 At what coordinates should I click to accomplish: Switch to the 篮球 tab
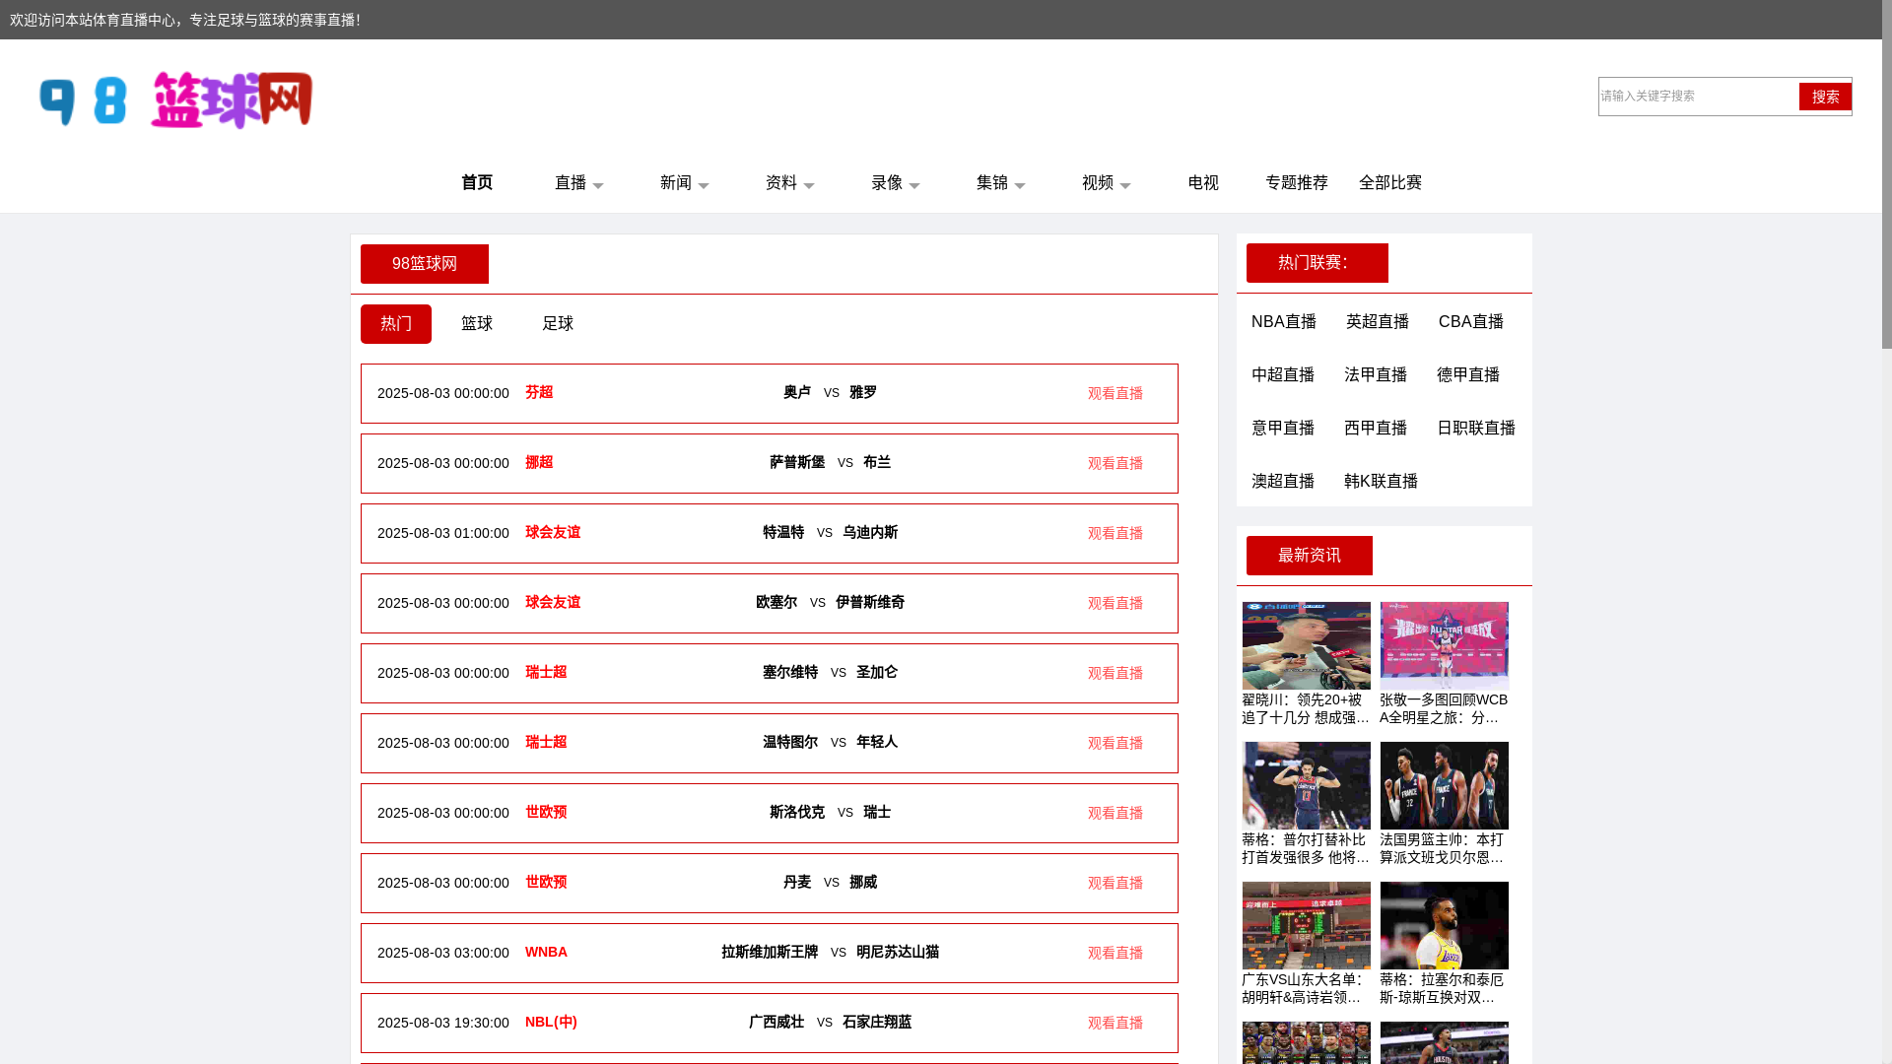click(477, 324)
